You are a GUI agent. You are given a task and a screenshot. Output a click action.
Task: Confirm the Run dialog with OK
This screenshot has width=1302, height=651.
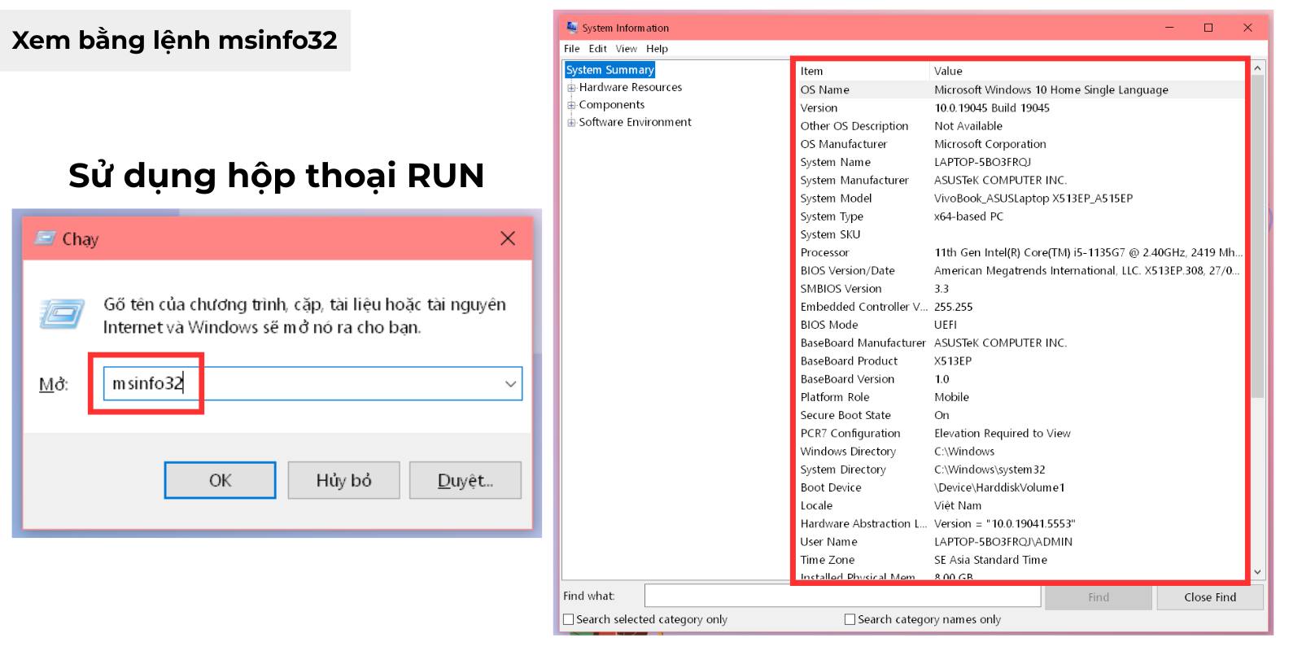tap(220, 480)
